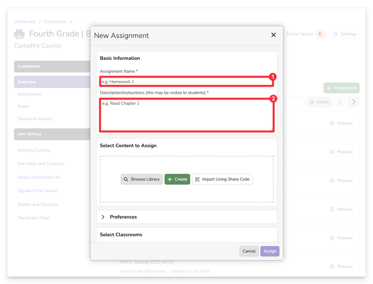
Task: Open Roster in the sidebar
Action: [24, 106]
